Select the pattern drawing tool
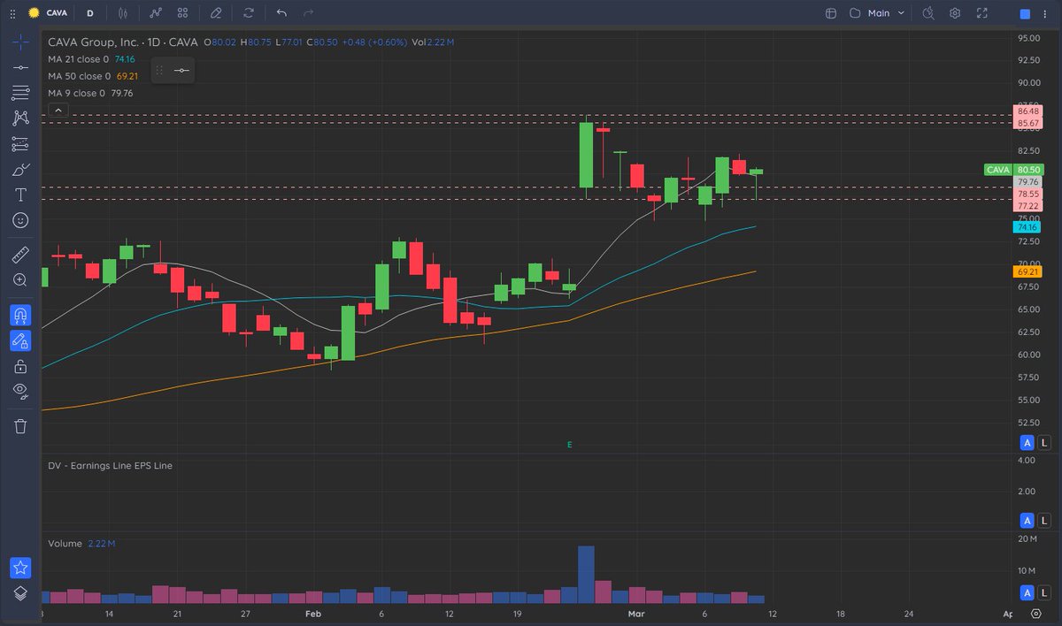Image resolution: width=1062 pixels, height=626 pixels. point(20,118)
